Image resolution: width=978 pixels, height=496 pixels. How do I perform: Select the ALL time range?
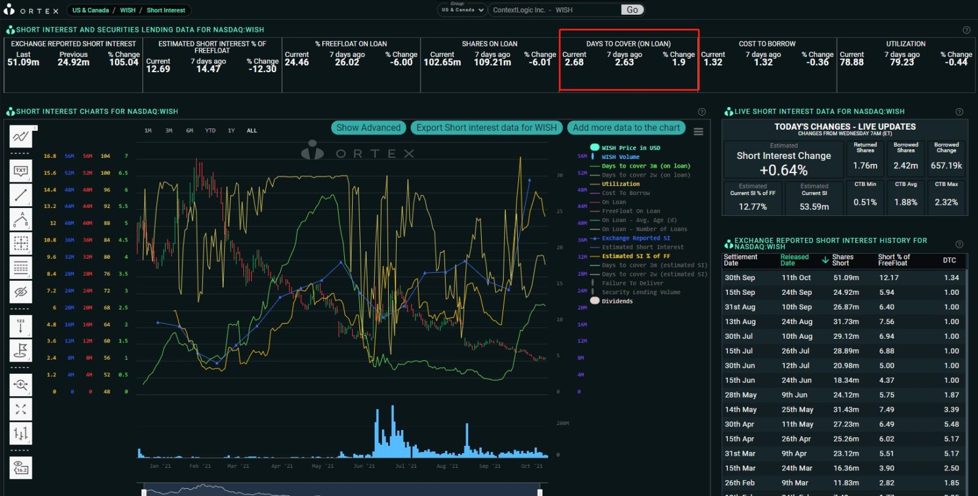(x=252, y=131)
